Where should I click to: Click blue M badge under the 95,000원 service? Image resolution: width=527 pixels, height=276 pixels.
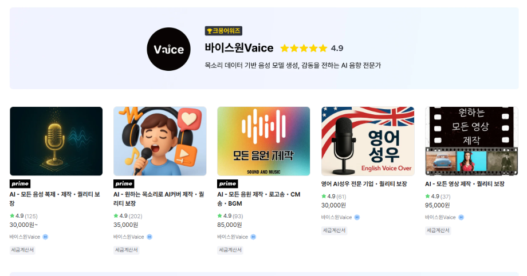(x=461, y=217)
